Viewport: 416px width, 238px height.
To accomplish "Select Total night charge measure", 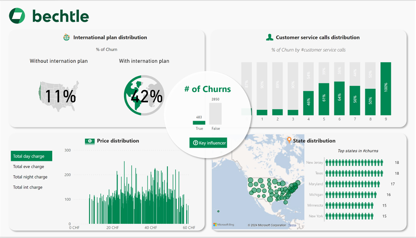I will 30,177.
